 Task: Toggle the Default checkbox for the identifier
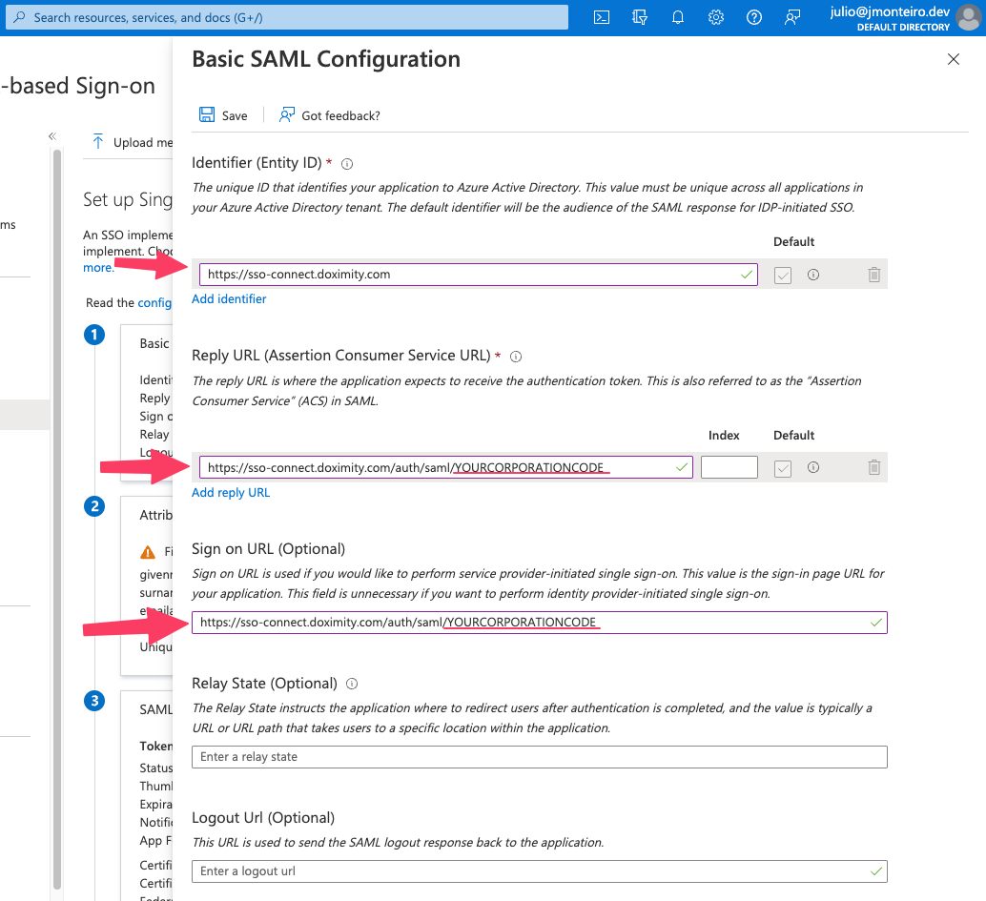click(x=783, y=275)
